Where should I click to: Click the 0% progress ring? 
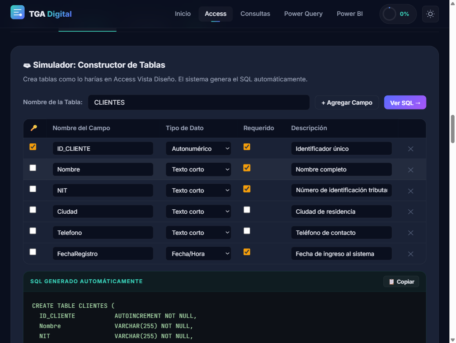(398, 14)
